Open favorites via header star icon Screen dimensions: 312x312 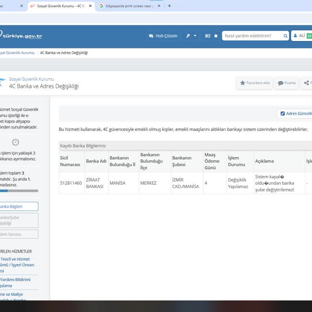[216, 36]
